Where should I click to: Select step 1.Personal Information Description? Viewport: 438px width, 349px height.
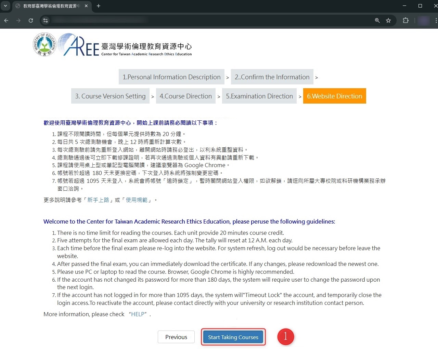point(171,77)
